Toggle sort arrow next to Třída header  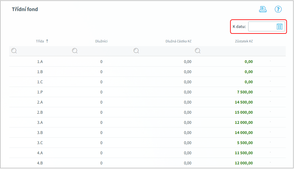[47, 41]
